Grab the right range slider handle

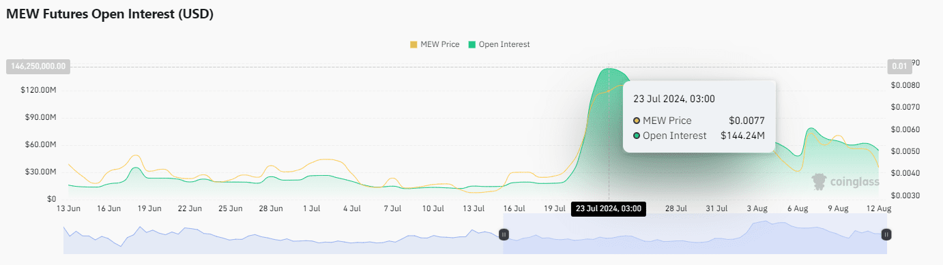point(886,234)
